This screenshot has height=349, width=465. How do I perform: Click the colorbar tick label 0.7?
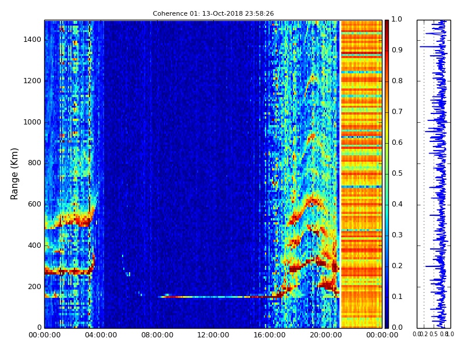coord(397,112)
